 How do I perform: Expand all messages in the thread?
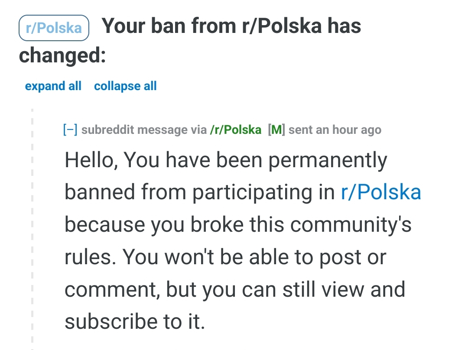pos(53,86)
